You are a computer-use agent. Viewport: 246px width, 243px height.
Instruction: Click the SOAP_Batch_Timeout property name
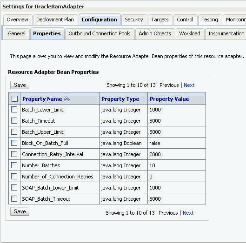(46, 199)
